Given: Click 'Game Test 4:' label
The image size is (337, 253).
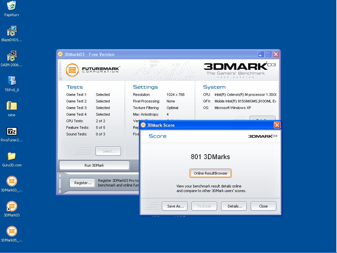Looking at the screenshot, I should coord(77,114).
